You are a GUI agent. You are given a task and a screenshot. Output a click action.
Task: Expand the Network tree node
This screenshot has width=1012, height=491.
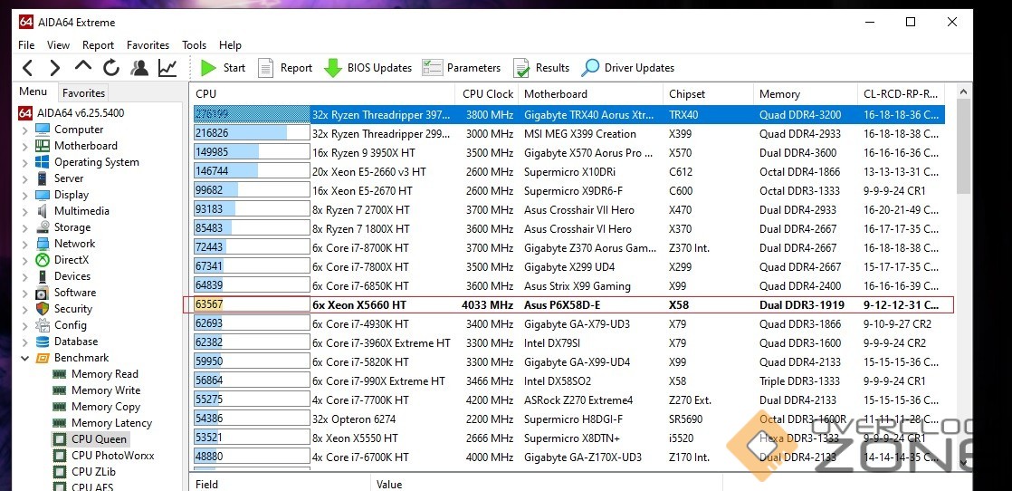[x=25, y=244]
